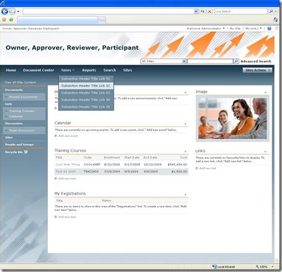
Task: Open Training Courses web part menu arrow
Action: pyautogui.click(x=185, y=152)
